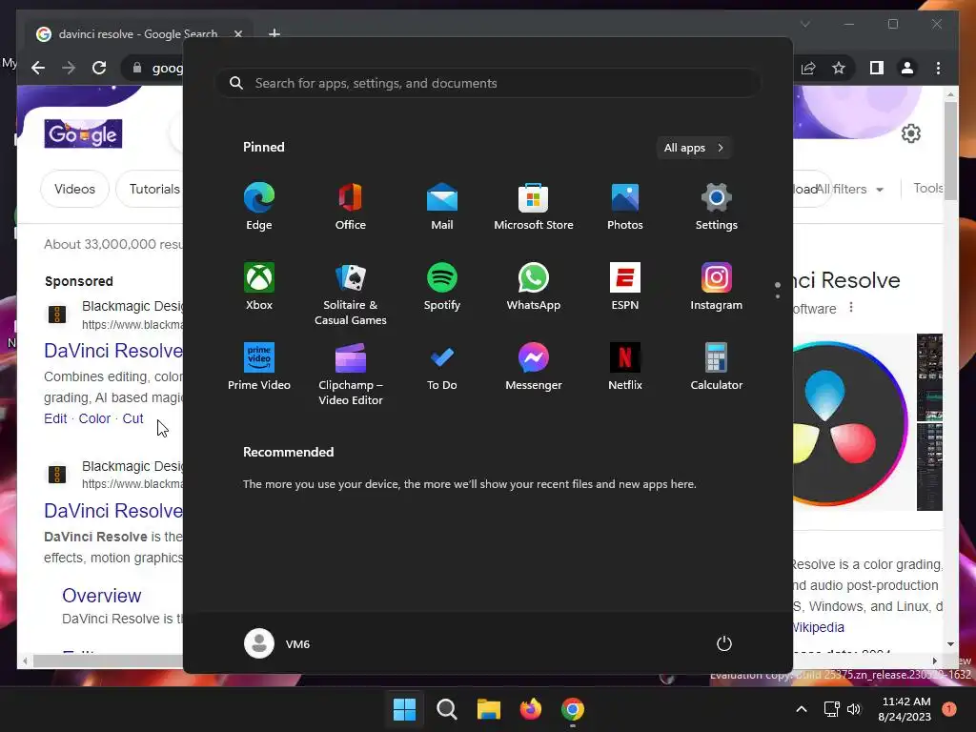The height and width of the screenshot is (732, 976).
Task: Open the notification badge in the system tray
Action: pyautogui.click(x=948, y=709)
